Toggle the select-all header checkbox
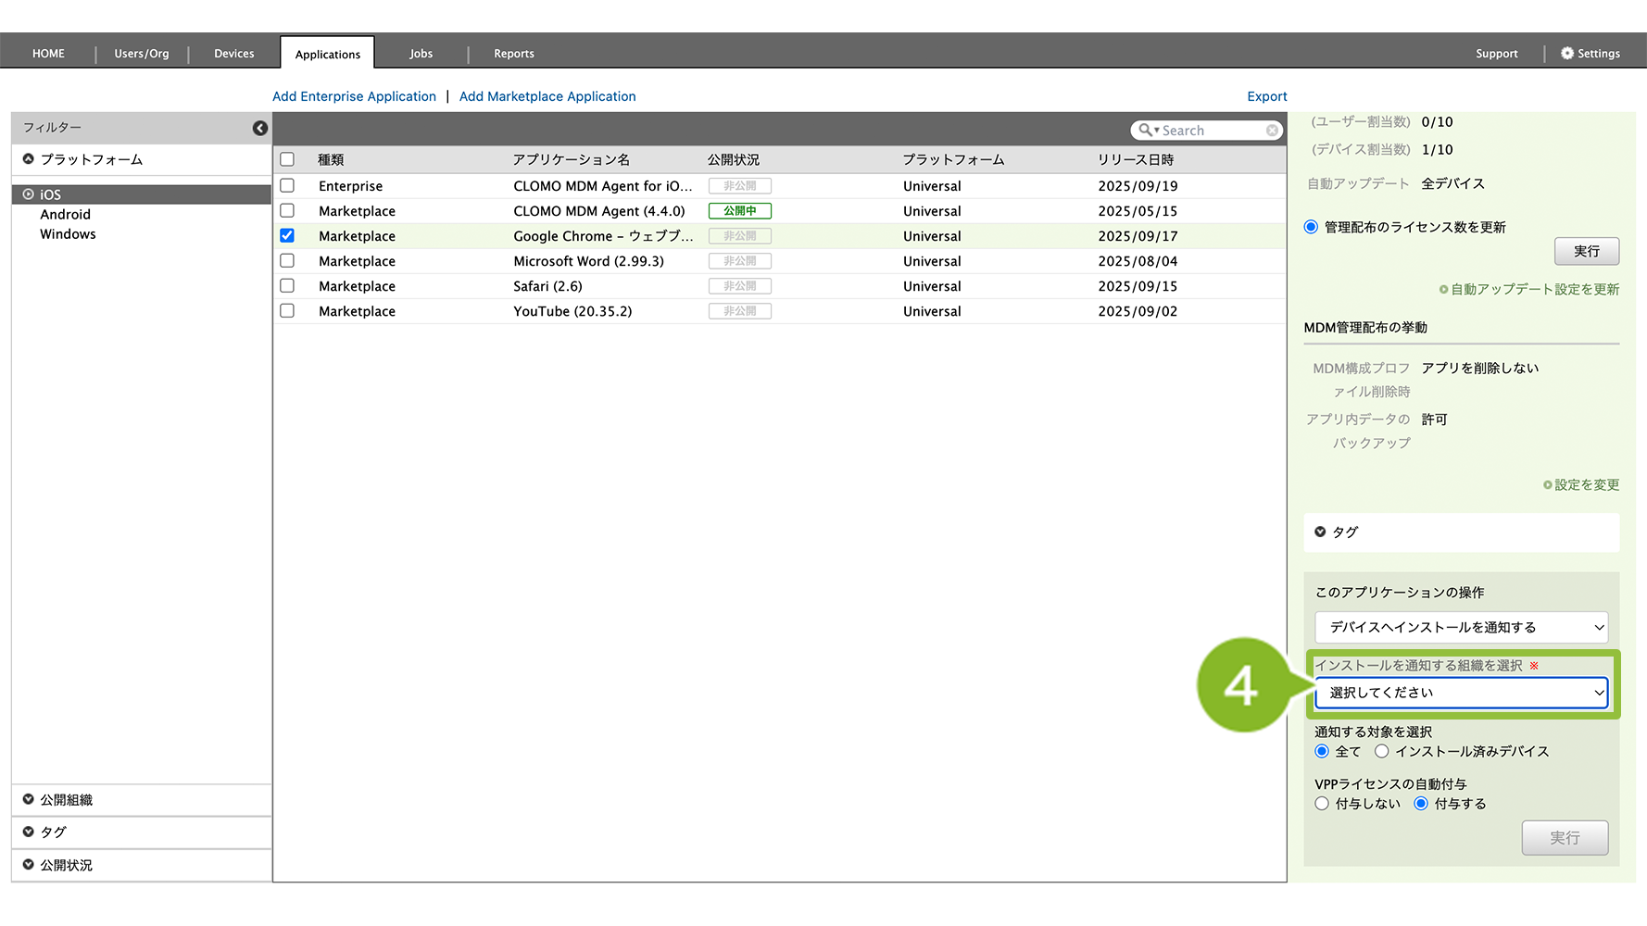 pos(287,159)
